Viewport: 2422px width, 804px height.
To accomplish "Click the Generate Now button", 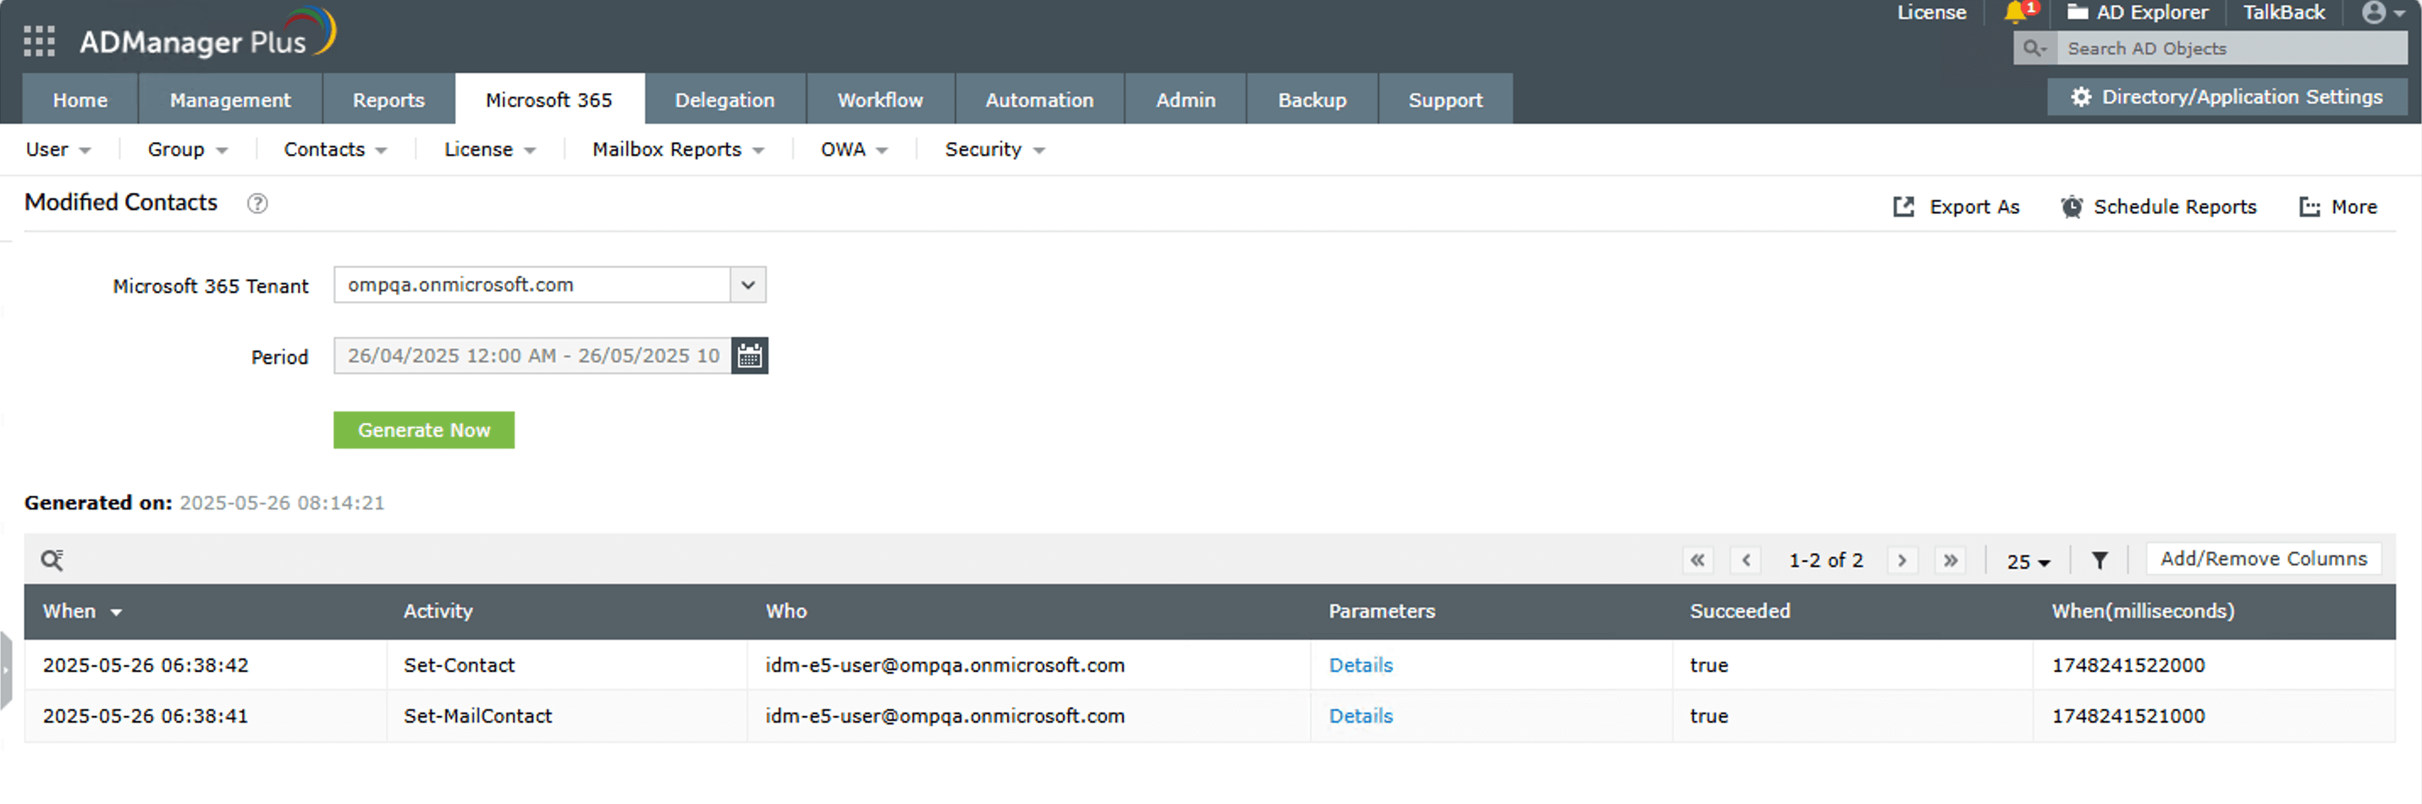I will pos(423,430).
